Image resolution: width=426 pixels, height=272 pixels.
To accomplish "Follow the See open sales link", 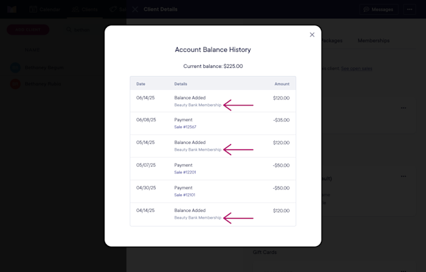I will 357,69.
